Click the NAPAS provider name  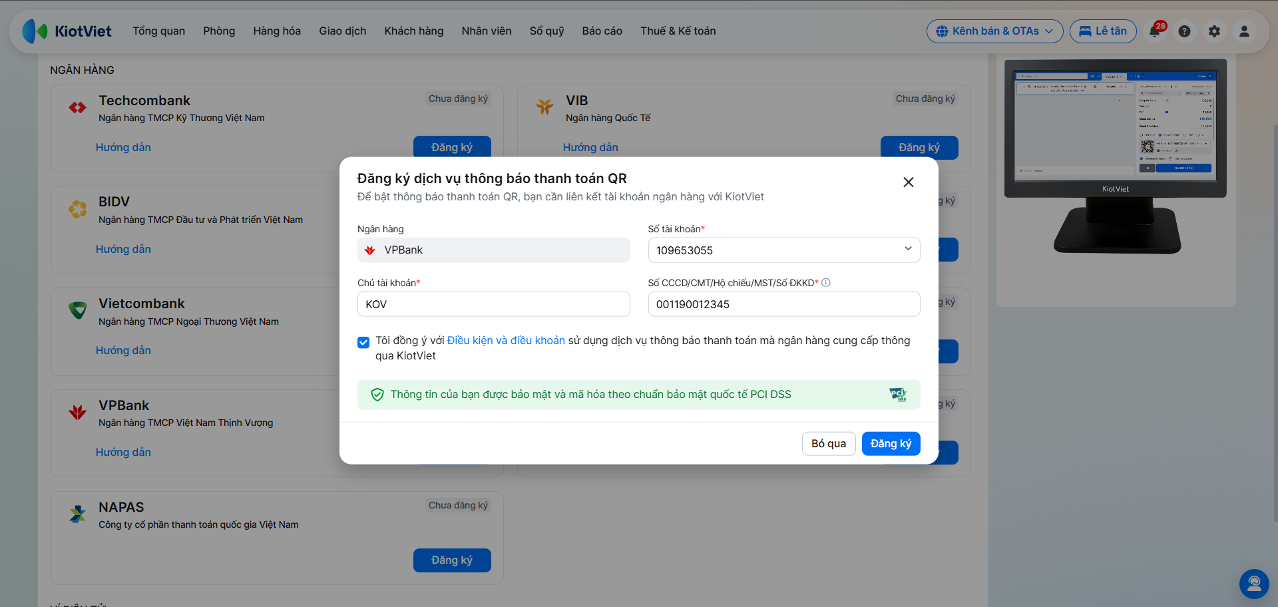pyautogui.click(x=121, y=507)
